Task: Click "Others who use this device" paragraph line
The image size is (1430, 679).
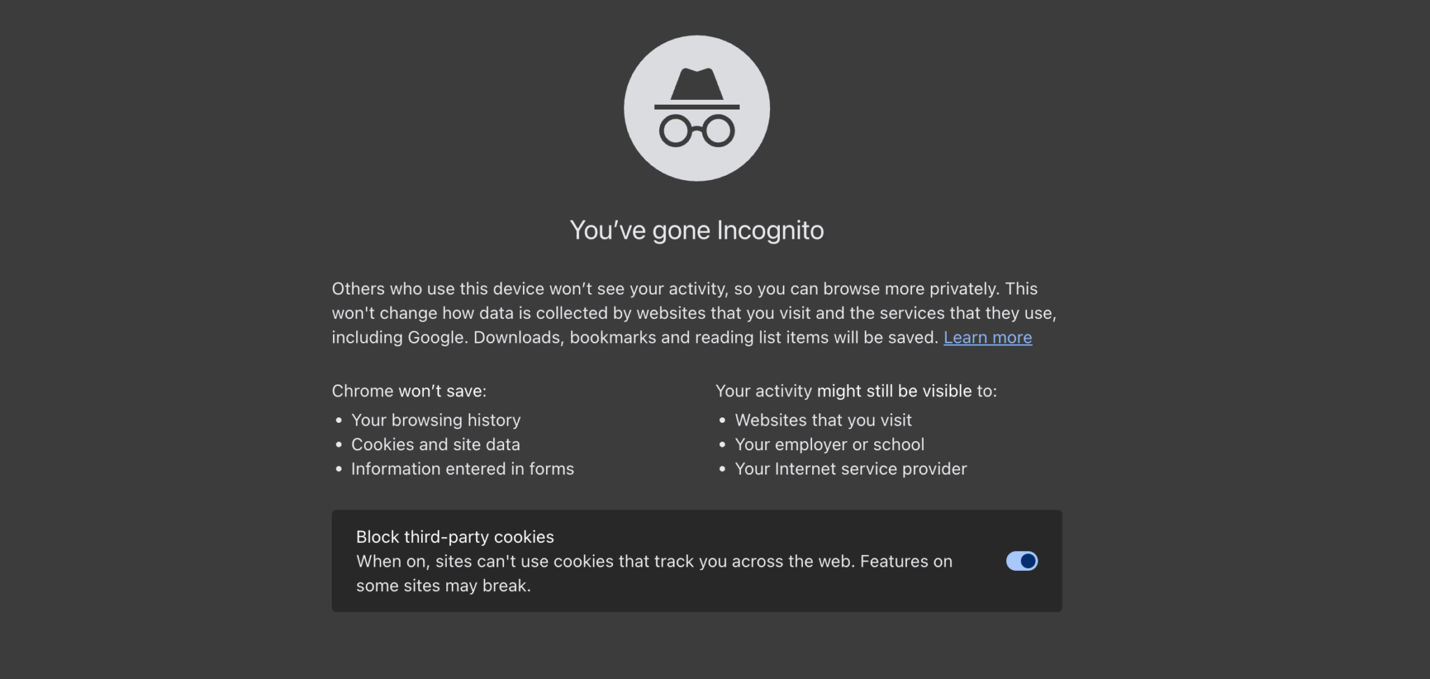Action: click(684, 289)
